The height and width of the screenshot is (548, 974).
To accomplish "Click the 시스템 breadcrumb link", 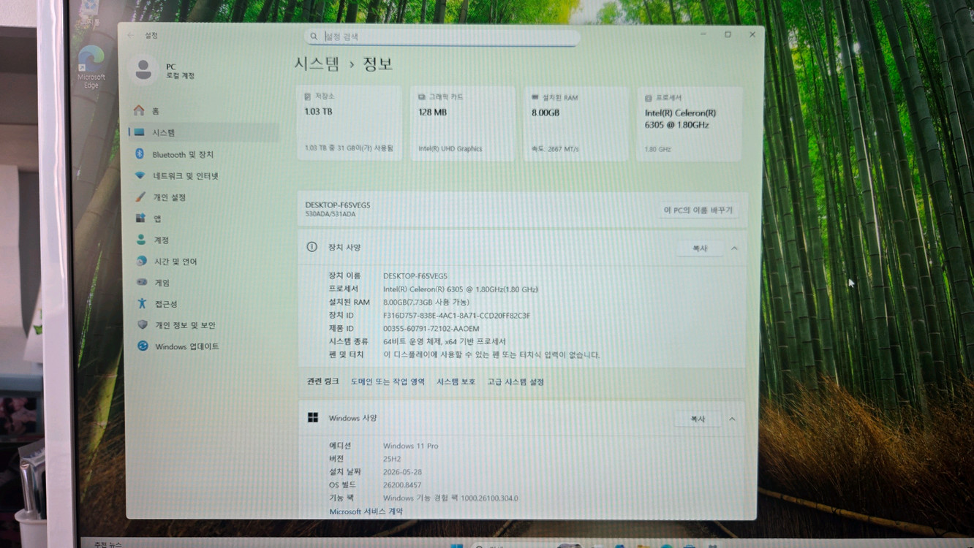I will click(317, 64).
